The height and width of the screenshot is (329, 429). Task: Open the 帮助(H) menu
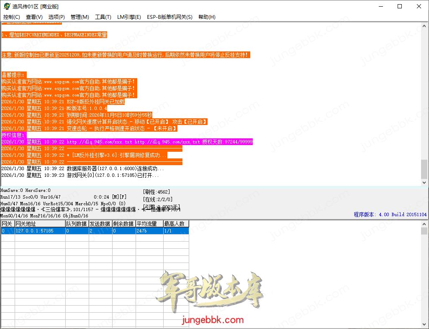coord(207,17)
